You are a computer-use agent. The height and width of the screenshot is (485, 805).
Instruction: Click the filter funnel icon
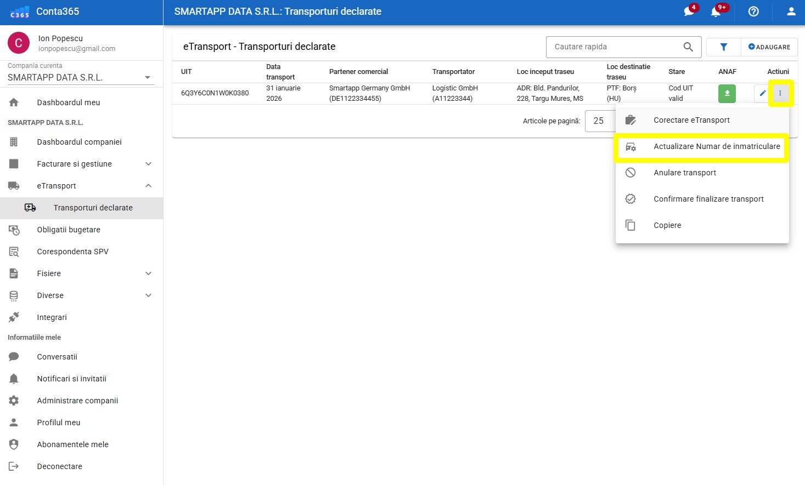[723, 47]
